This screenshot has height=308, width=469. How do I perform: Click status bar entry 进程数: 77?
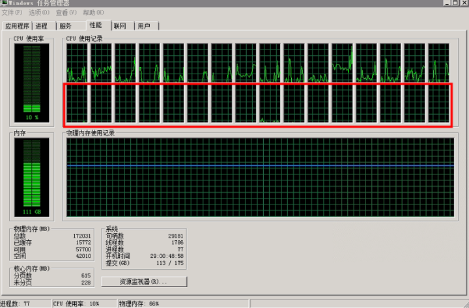click(x=15, y=304)
